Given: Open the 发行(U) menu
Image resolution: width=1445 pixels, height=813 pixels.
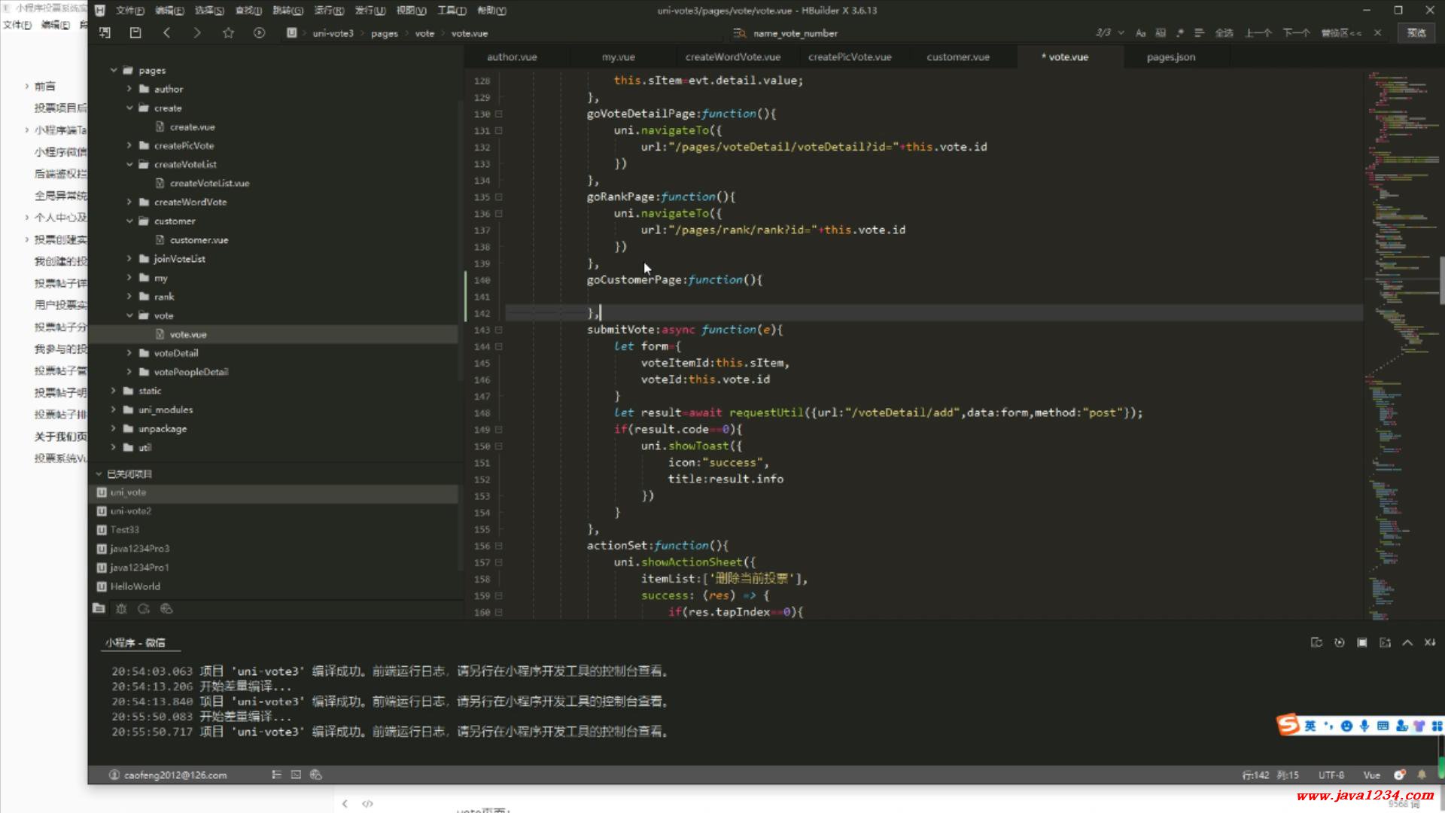Looking at the screenshot, I should coord(370,11).
